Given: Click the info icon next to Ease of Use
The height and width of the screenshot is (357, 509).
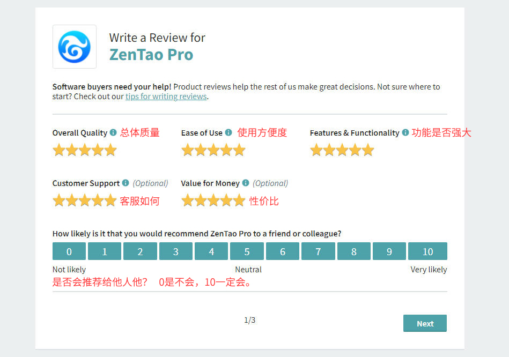Looking at the screenshot, I should pyautogui.click(x=228, y=132).
